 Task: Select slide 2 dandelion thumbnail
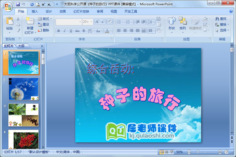(23, 89)
